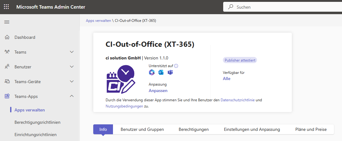Image resolution: width=342 pixels, height=141 pixels.
Task: Click the Anpassen link
Action: pos(158,91)
